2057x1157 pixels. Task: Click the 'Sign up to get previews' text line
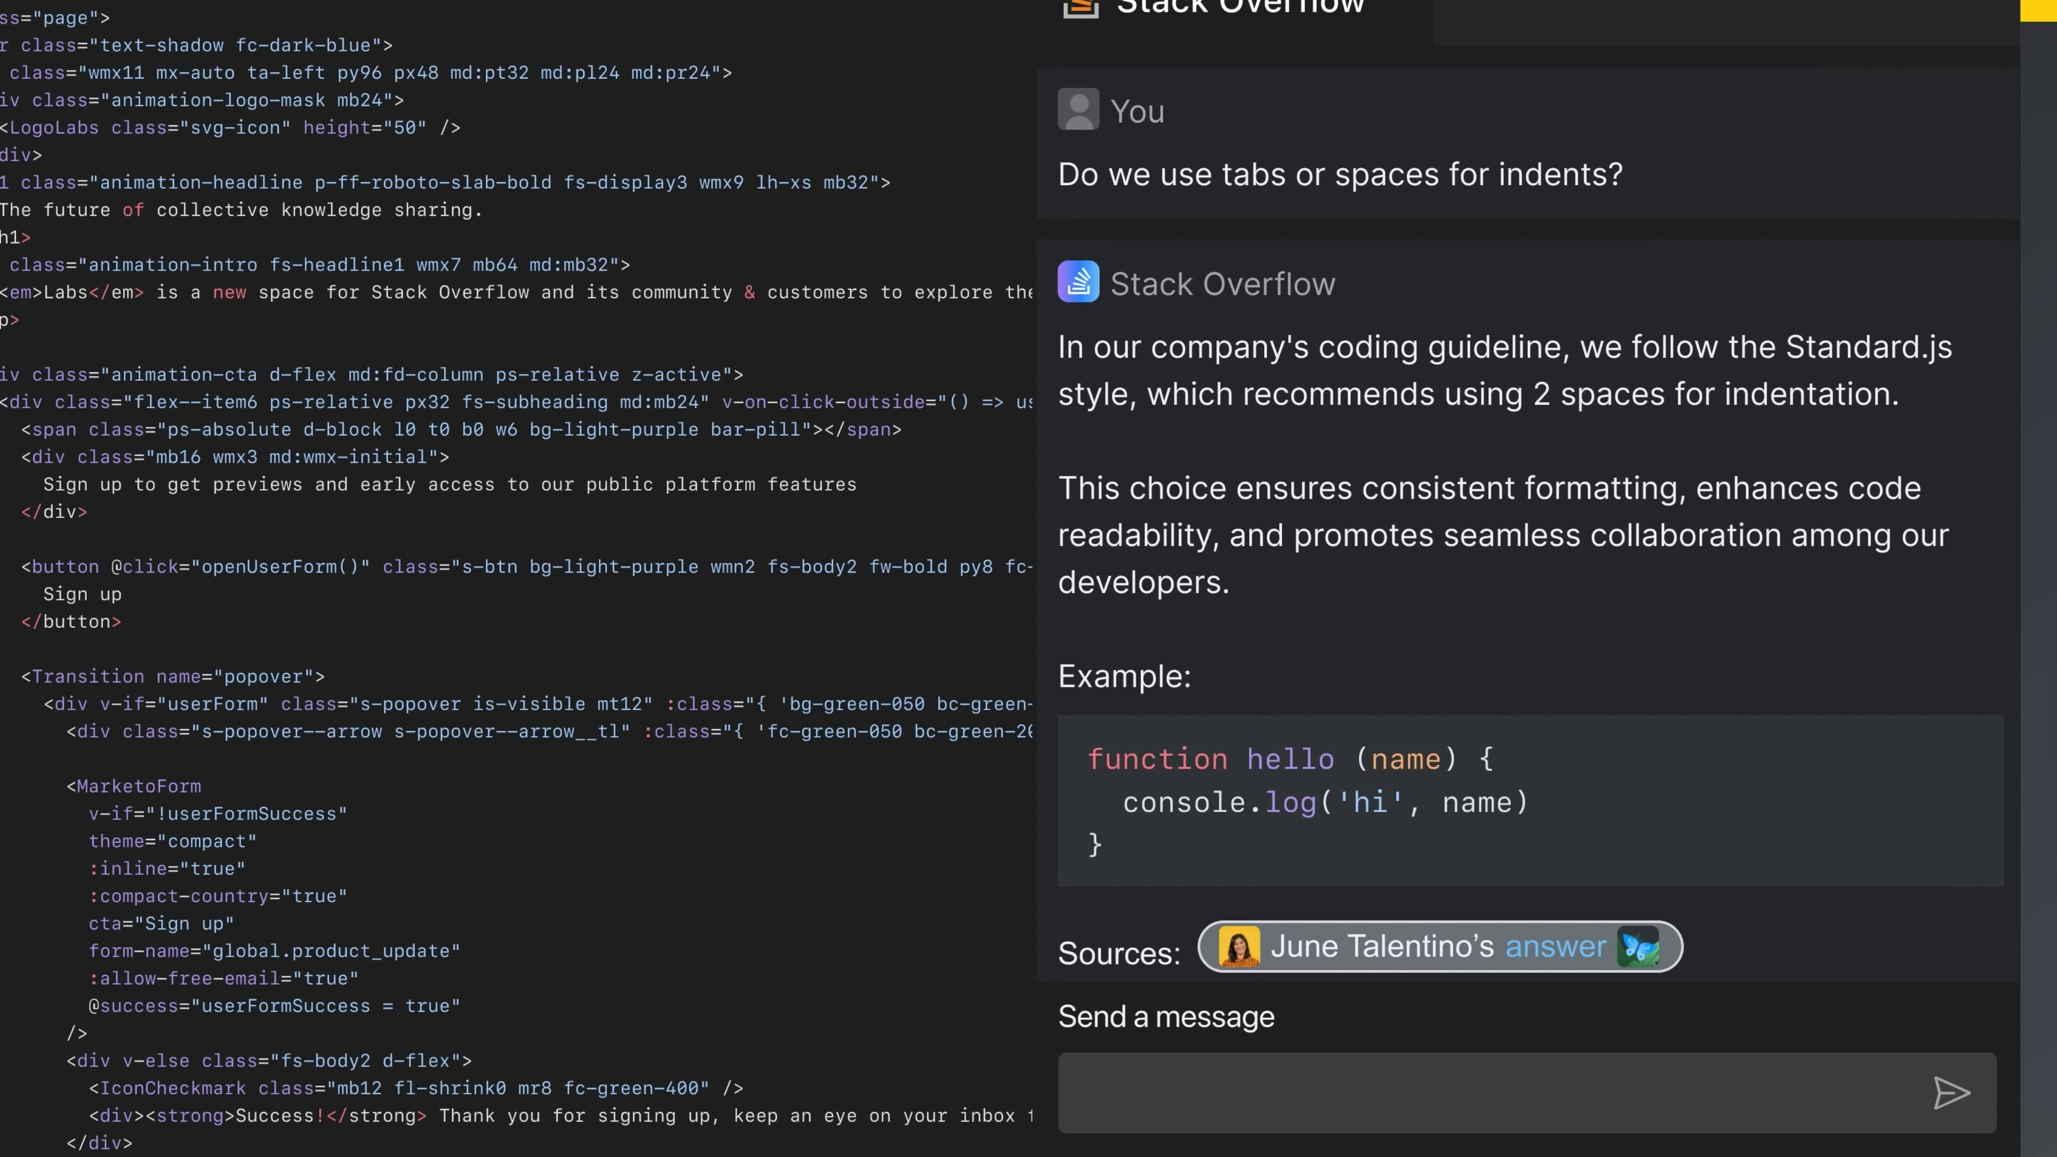(449, 484)
